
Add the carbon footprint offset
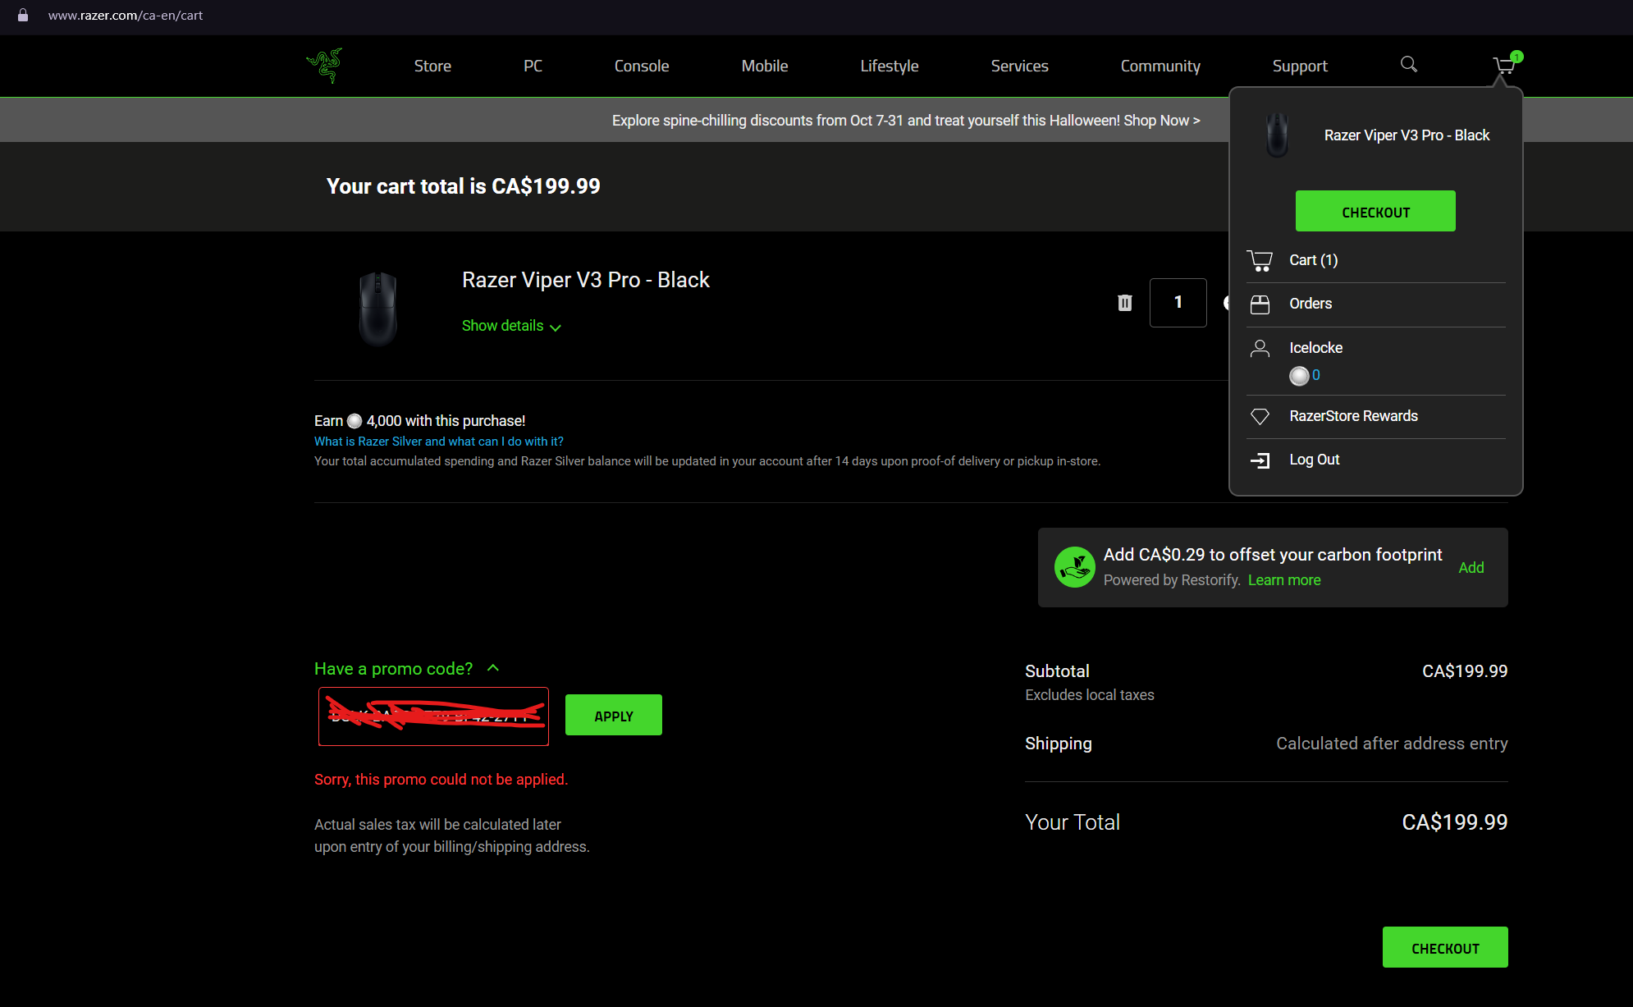tap(1471, 568)
